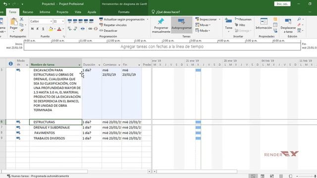
Task: Open the Mover dropdown
Action: tap(203, 25)
